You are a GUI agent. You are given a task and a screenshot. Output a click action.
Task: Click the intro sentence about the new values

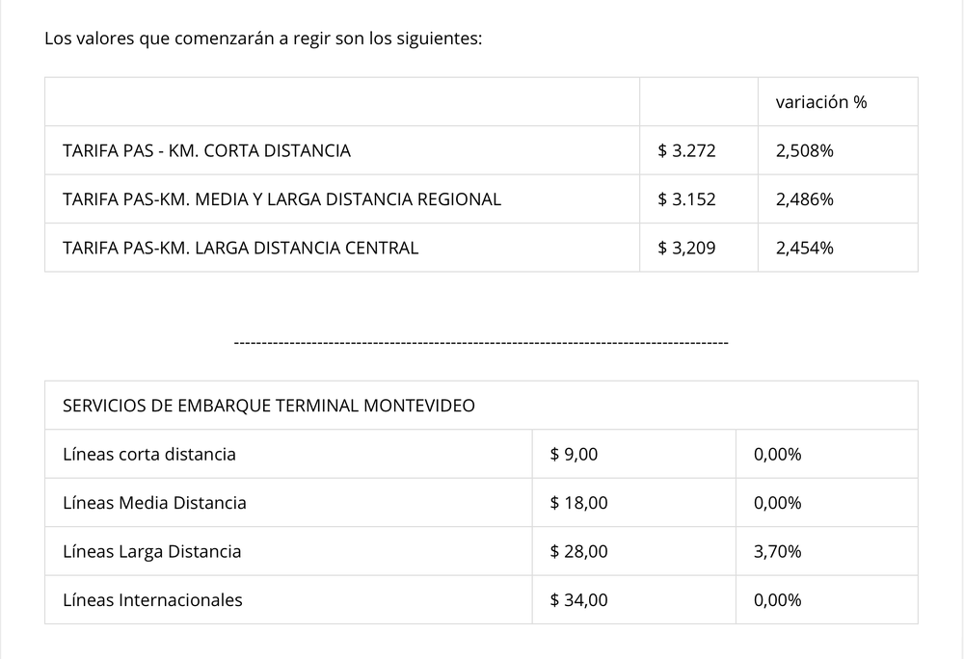[262, 41]
